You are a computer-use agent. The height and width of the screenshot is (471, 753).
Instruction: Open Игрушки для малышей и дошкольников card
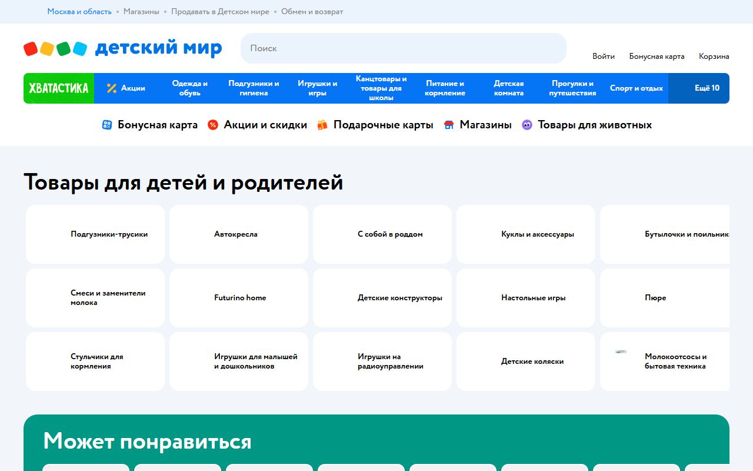point(239,361)
